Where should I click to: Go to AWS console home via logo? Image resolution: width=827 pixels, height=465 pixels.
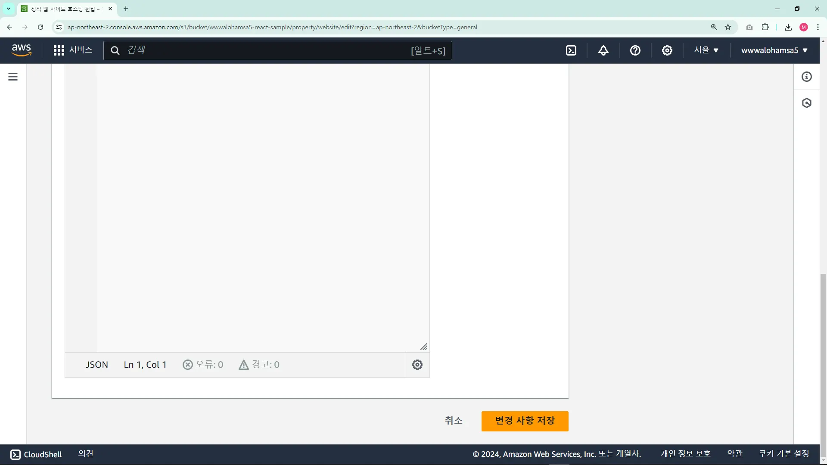22,50
